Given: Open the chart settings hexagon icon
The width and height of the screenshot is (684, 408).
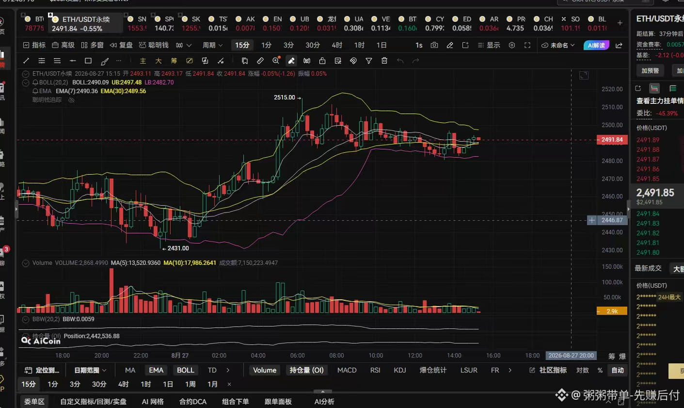Looking at the screenshot, I should [x=512, y=45].
